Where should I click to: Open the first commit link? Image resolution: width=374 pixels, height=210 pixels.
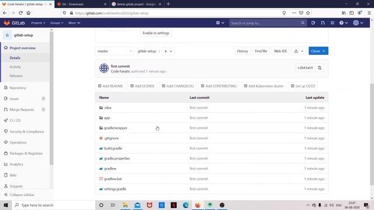pyautogui.click(x=120, y=66)
